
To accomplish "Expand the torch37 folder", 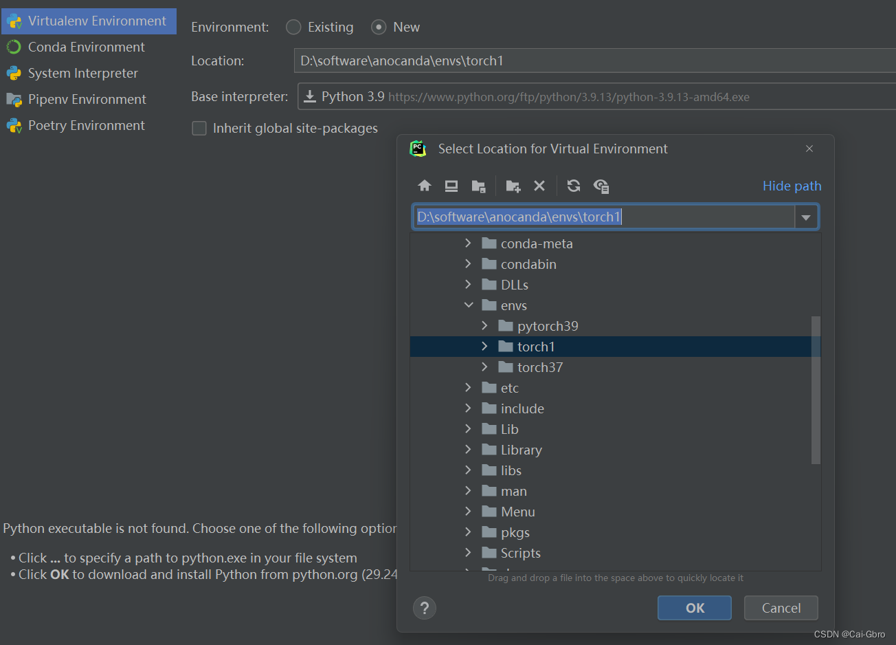I will [484, 367].
